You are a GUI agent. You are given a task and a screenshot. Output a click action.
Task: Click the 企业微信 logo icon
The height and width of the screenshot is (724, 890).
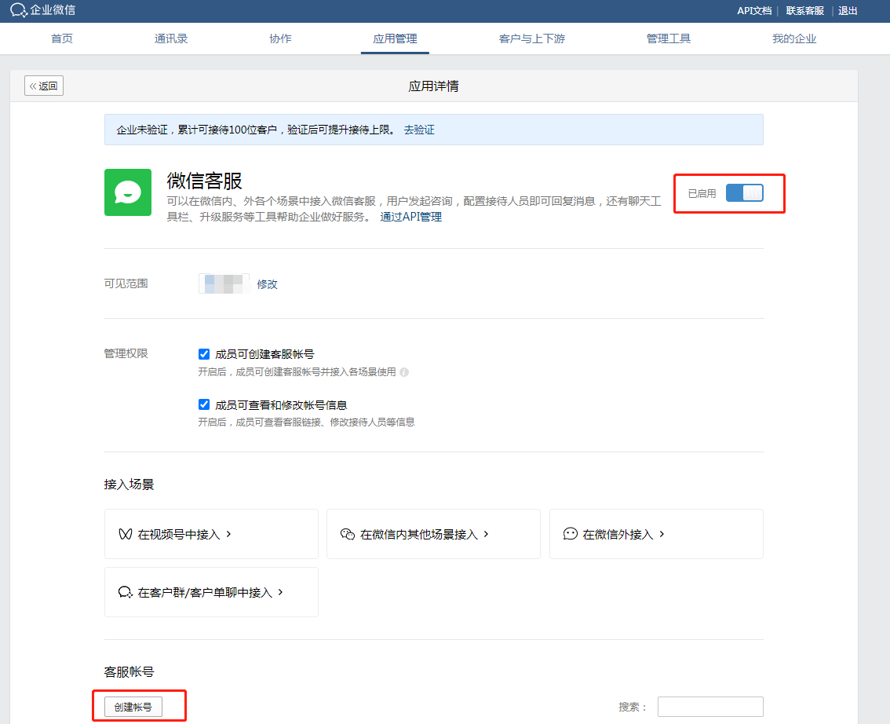tap(18, 10)
